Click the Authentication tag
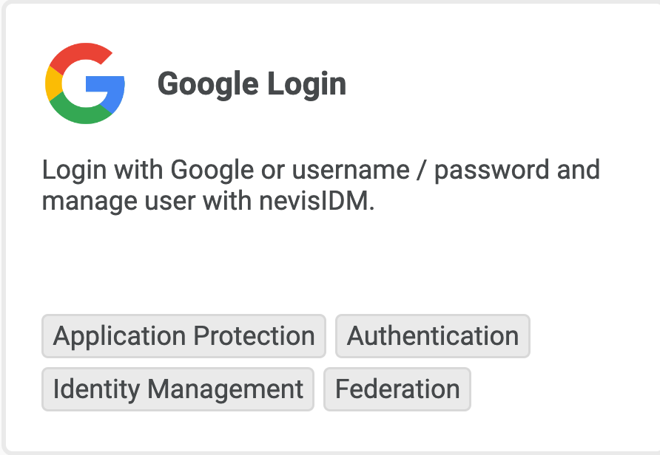Screen dimensions: 660x455 433,336
